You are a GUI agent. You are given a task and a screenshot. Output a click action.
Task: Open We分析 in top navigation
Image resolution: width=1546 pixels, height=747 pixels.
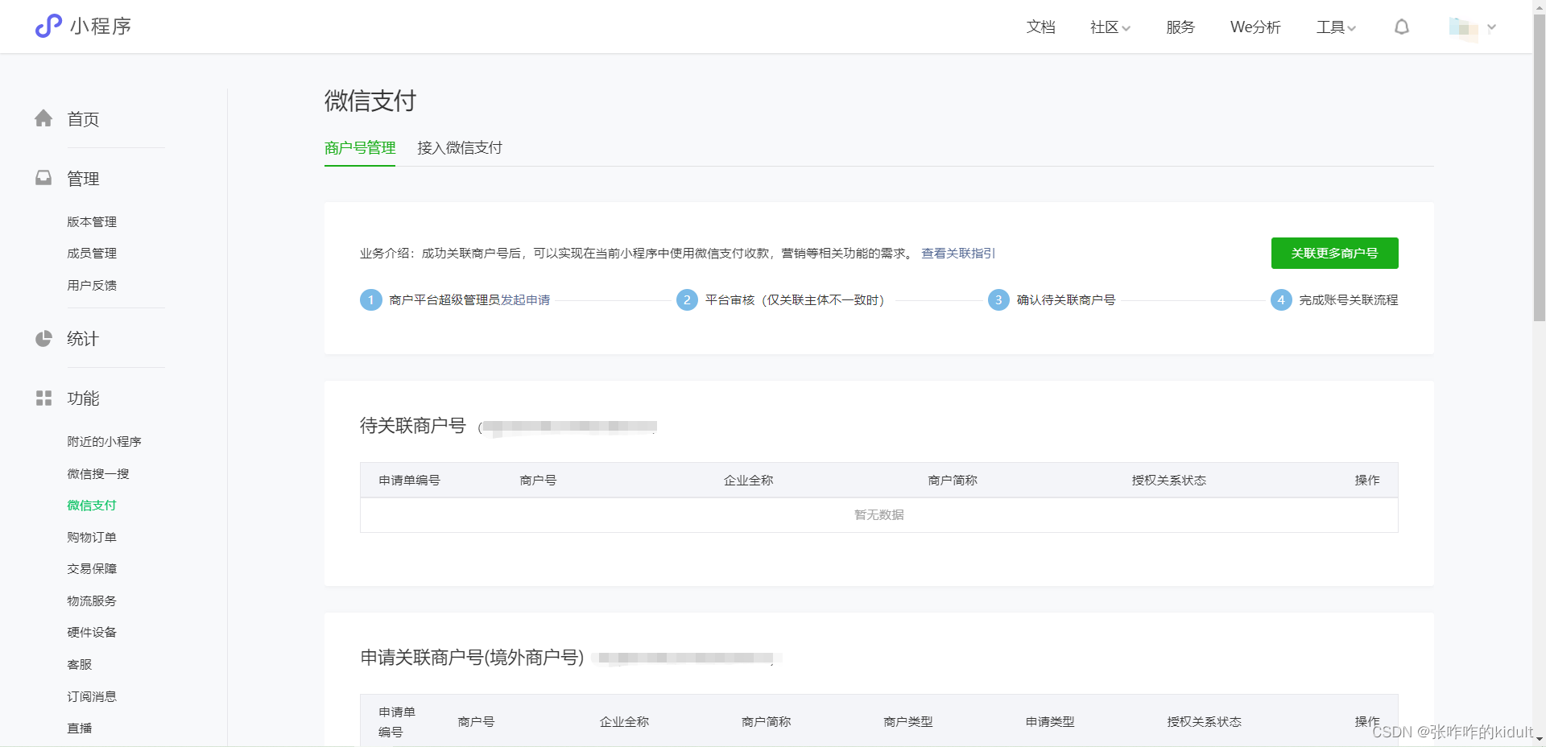point(1255,27)
